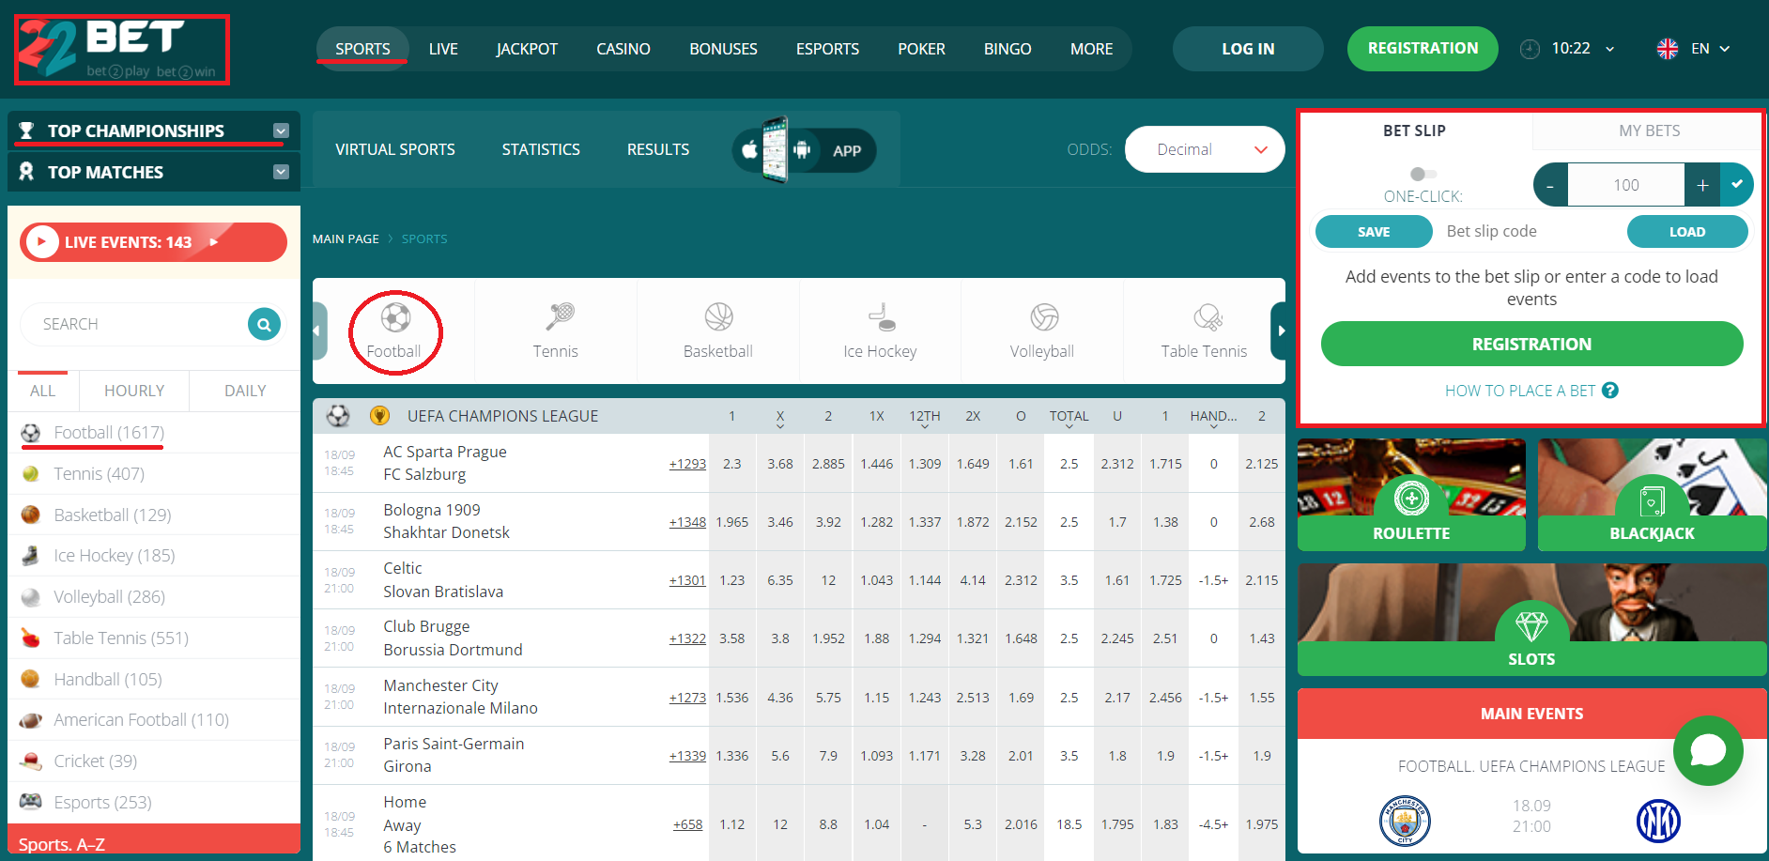
Task: Open the ESPORTS menu item
Action: (x=827, y=49)
